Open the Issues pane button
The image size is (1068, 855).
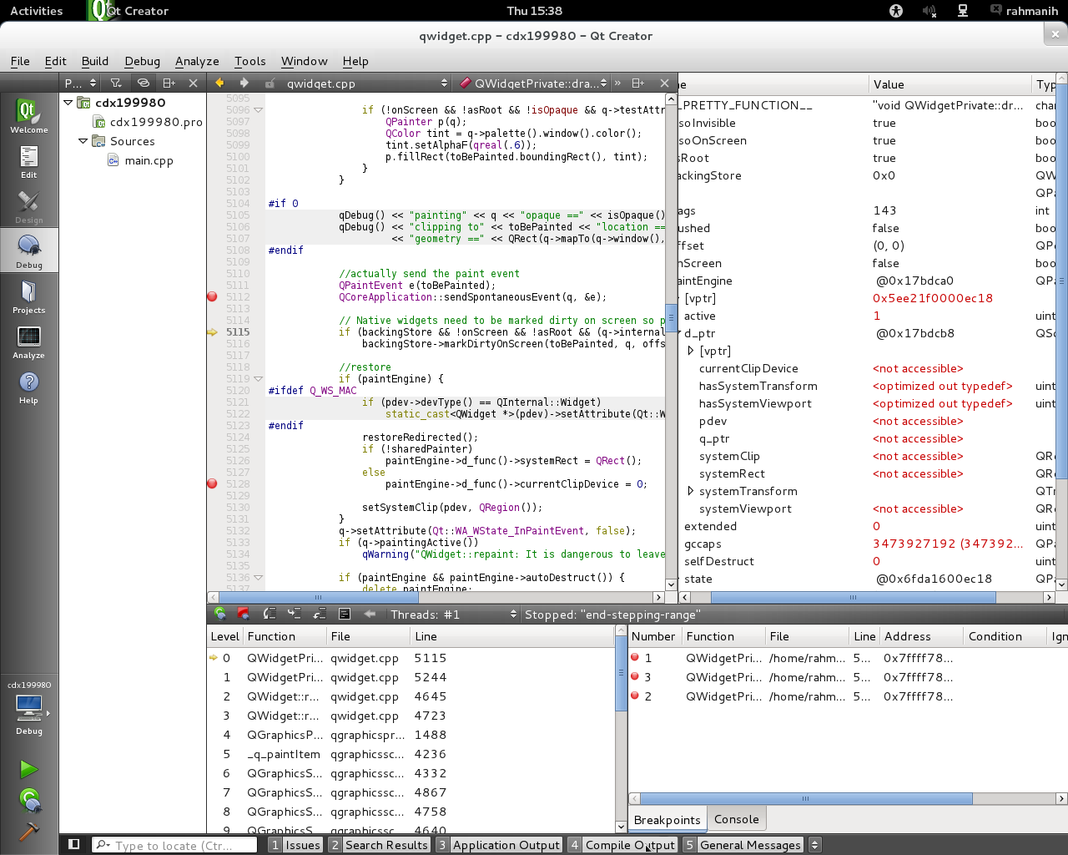[295, 845]
